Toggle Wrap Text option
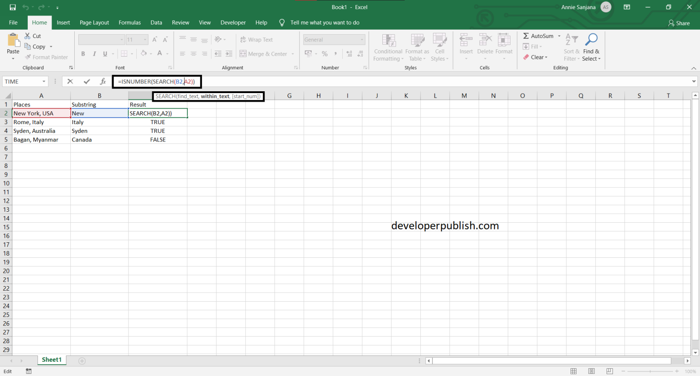This screenshot has width=700, height=376. 257,40
